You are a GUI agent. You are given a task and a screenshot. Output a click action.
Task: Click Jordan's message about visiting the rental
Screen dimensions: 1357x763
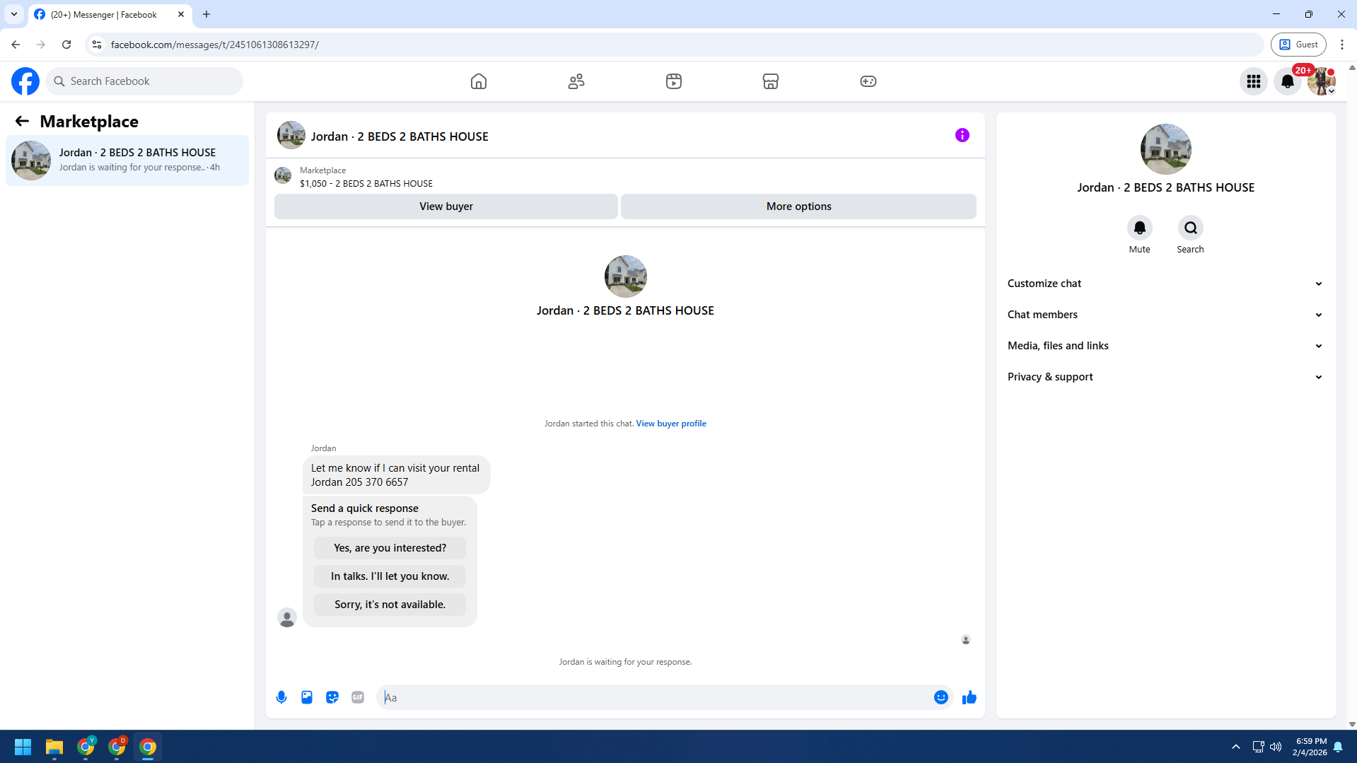pos(396,475)
